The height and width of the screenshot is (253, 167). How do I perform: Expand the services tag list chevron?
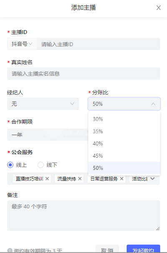click(153, 178)
